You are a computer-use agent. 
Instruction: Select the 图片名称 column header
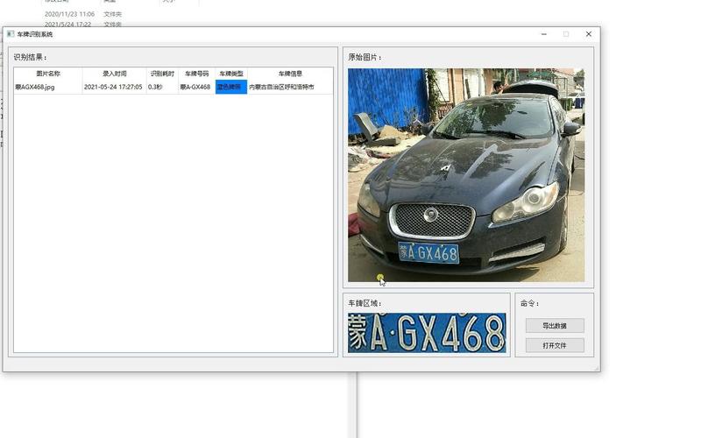pos(48,74)
